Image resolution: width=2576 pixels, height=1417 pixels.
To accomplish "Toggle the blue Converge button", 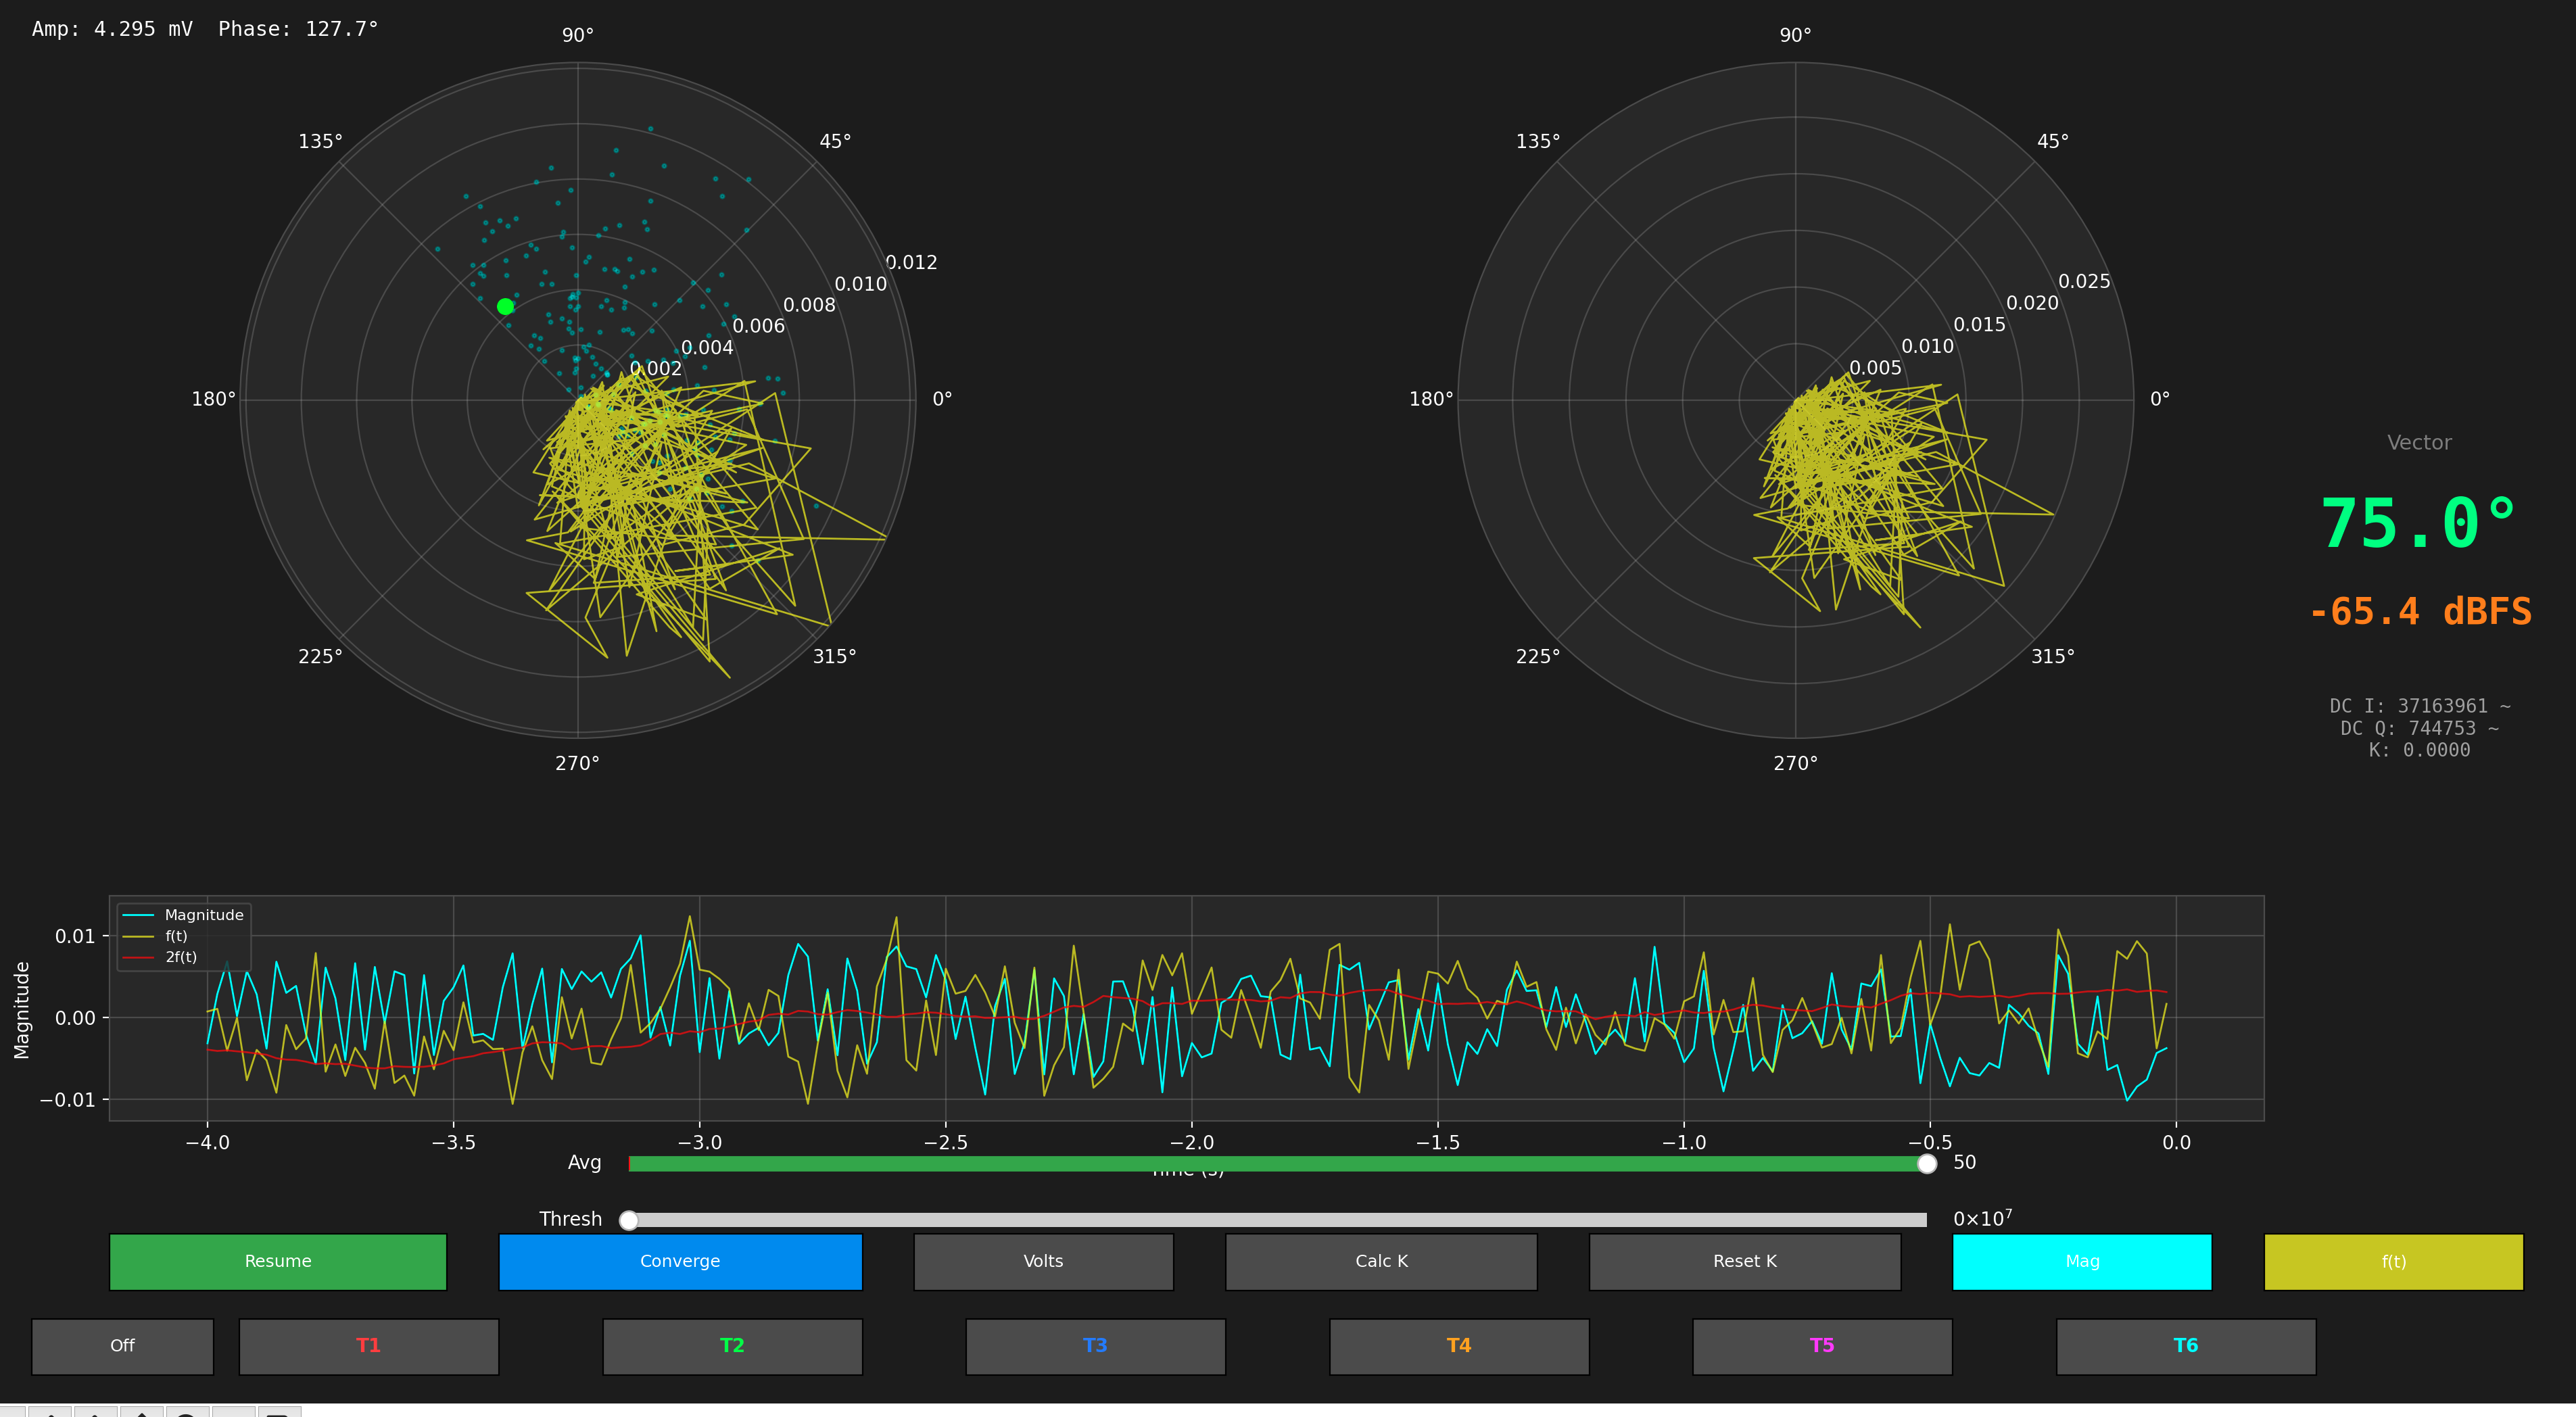I will [x=680, y=1261].
